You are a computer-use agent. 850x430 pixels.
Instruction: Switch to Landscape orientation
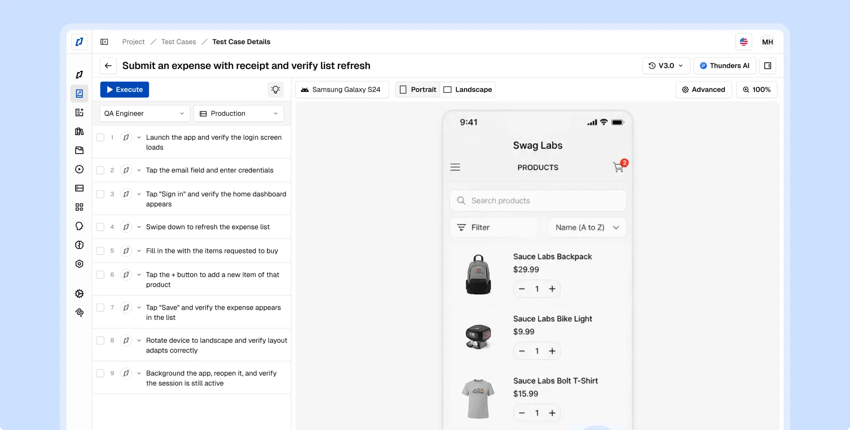[467, 89]
